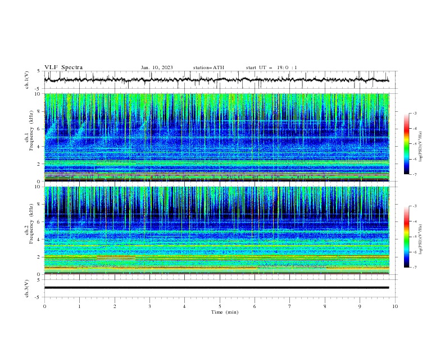Click the ch.2 log(PSD) colorbar label
The width and height of the screenshot is (445, 344).
tap(421, 239)
